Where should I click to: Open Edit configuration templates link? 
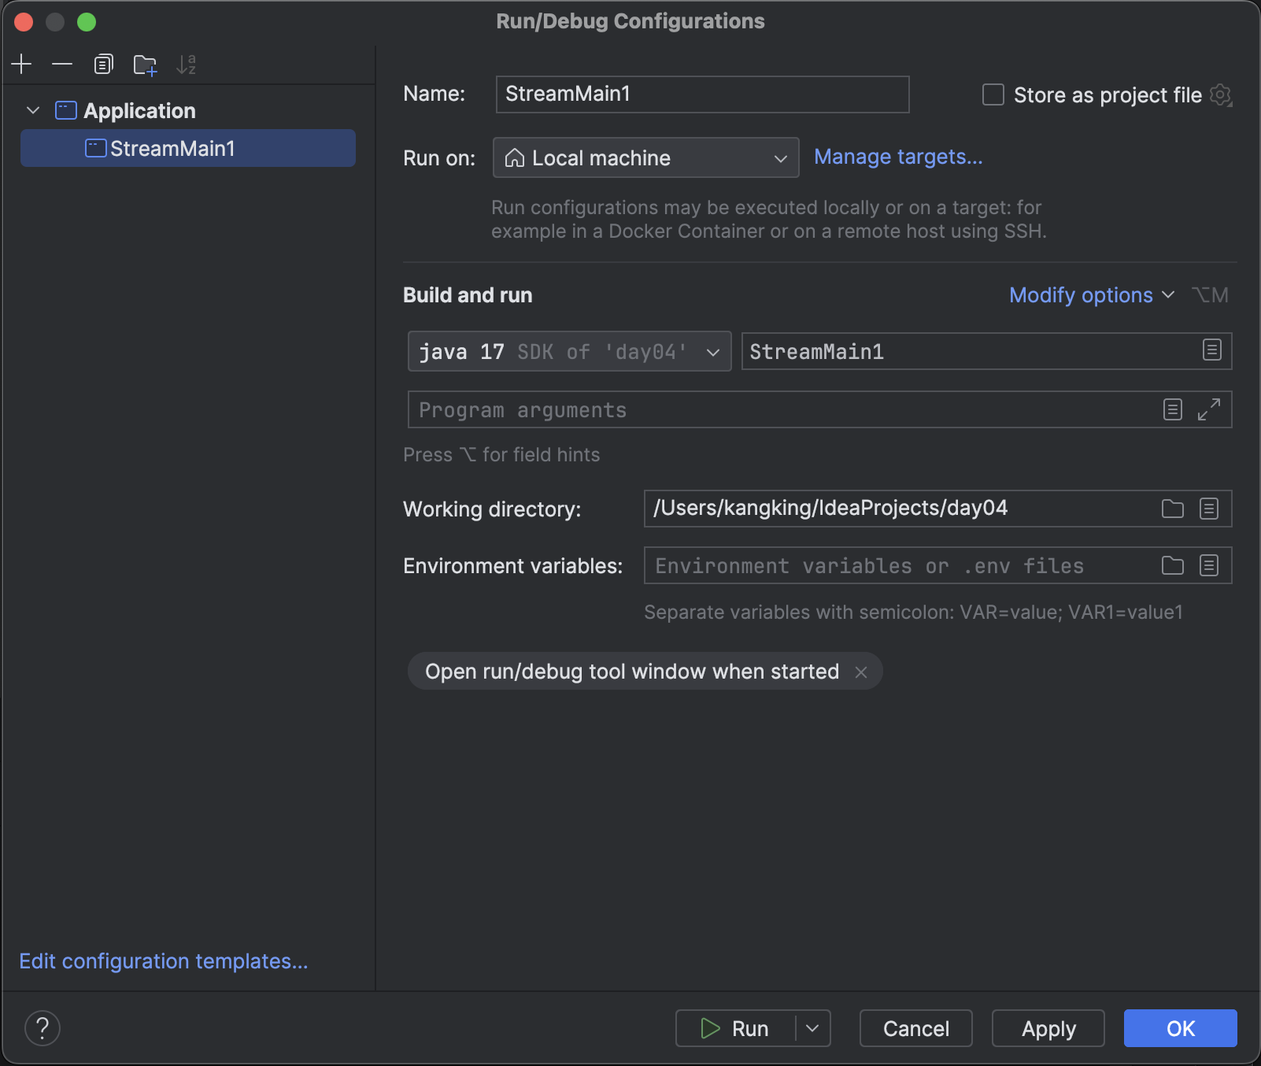[164, 961]
